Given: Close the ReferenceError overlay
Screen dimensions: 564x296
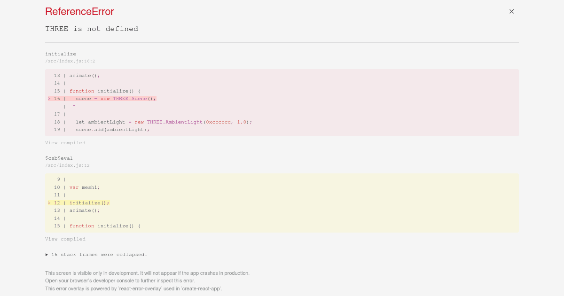Looking at the screenshot, I should pos(511,11).
